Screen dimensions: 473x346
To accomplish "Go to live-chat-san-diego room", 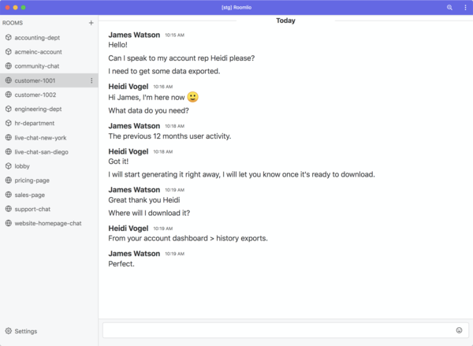I will pos(41,152).
